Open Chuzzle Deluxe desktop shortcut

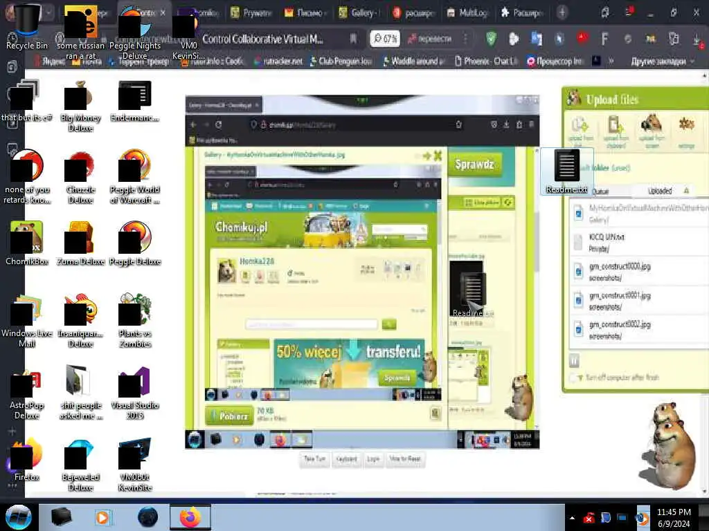[x=80, y=178]
